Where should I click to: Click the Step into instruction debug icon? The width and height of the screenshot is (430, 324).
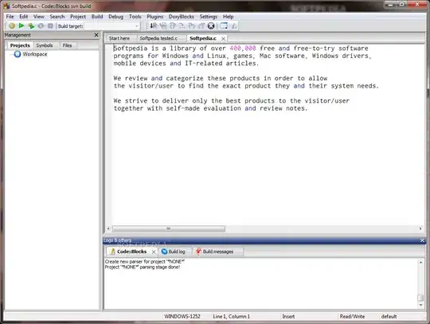coord(201,25)
